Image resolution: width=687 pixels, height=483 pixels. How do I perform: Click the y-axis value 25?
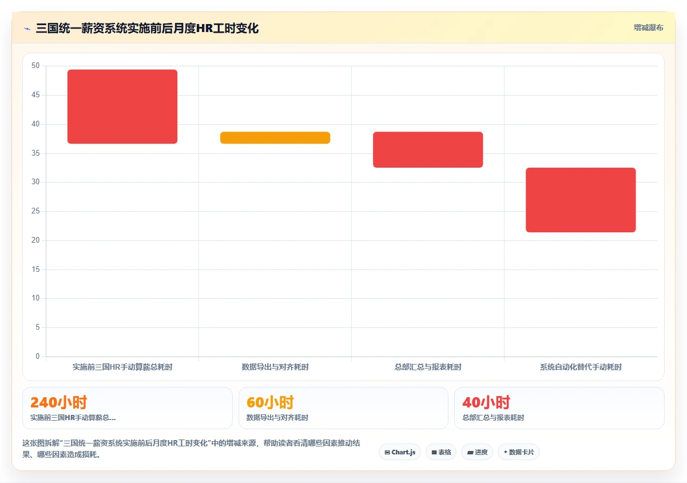pos(35,211)
